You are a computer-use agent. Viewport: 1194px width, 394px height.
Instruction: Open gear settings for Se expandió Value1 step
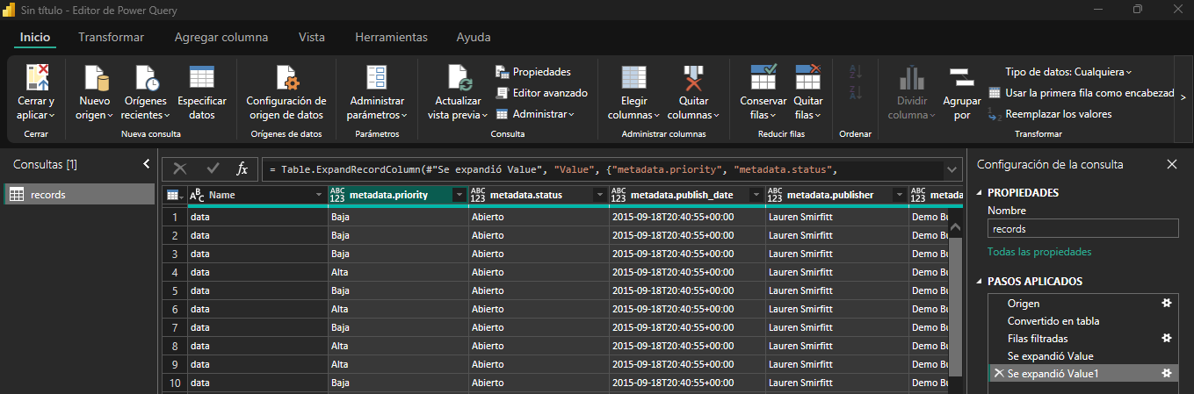(1167, 373)
